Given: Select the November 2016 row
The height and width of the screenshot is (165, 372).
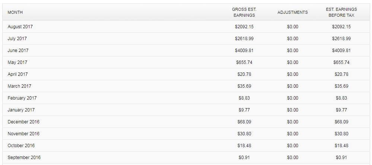Looking at the screenshot, I should click(186, 134).
